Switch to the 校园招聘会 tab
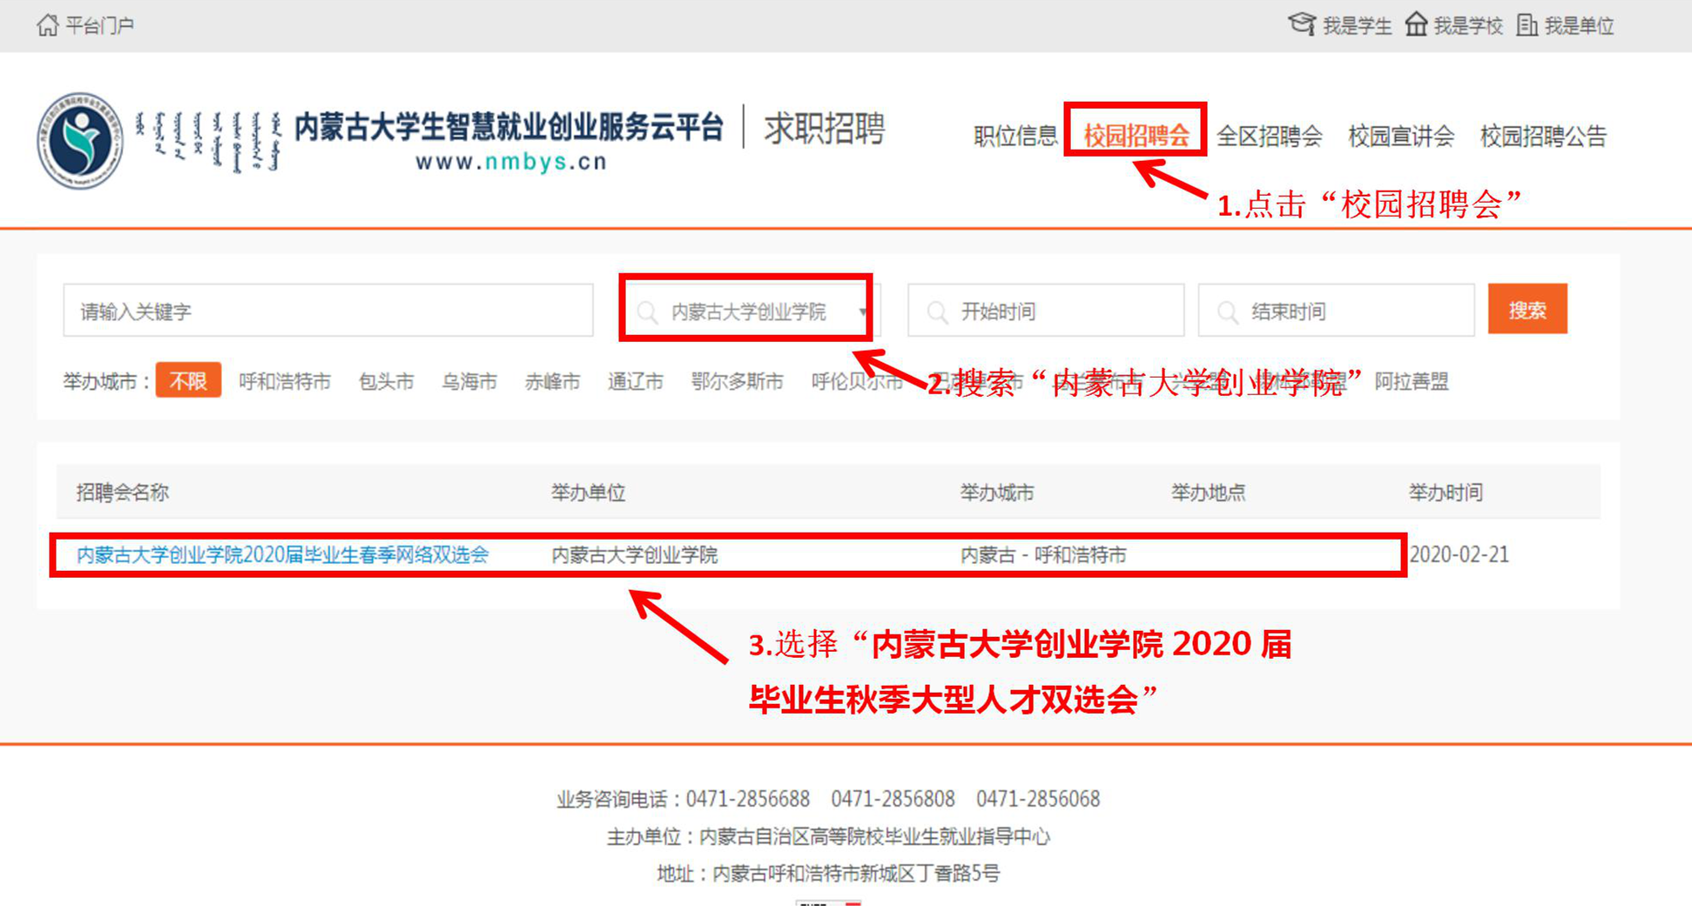Viewport: 1692px width, 906px height. click(1136, 136)
